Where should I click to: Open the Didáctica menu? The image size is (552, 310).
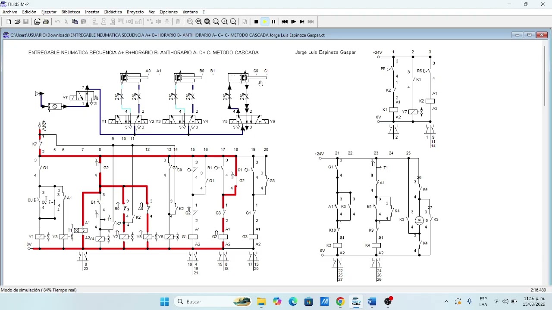click(x=113, y=12)
